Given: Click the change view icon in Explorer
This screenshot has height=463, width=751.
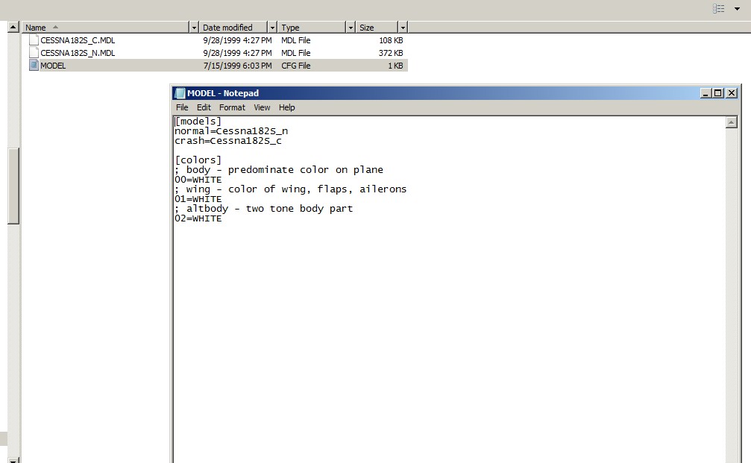Looking at the screenshot, I should tap(718, 9).
